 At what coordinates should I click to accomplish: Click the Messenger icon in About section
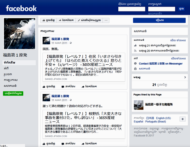pyautogui.click(x=135, y=63)
